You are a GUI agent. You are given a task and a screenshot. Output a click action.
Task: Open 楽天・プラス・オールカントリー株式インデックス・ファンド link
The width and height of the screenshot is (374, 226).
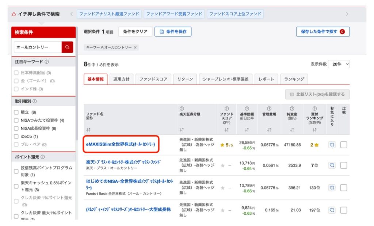[x=123, y=162]
